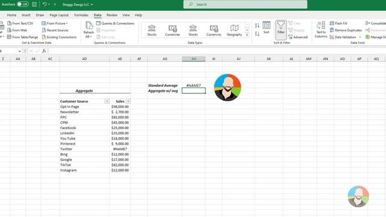Select column AD header
This screenshot has width=386, height=217.
click(x=84, y=59)
